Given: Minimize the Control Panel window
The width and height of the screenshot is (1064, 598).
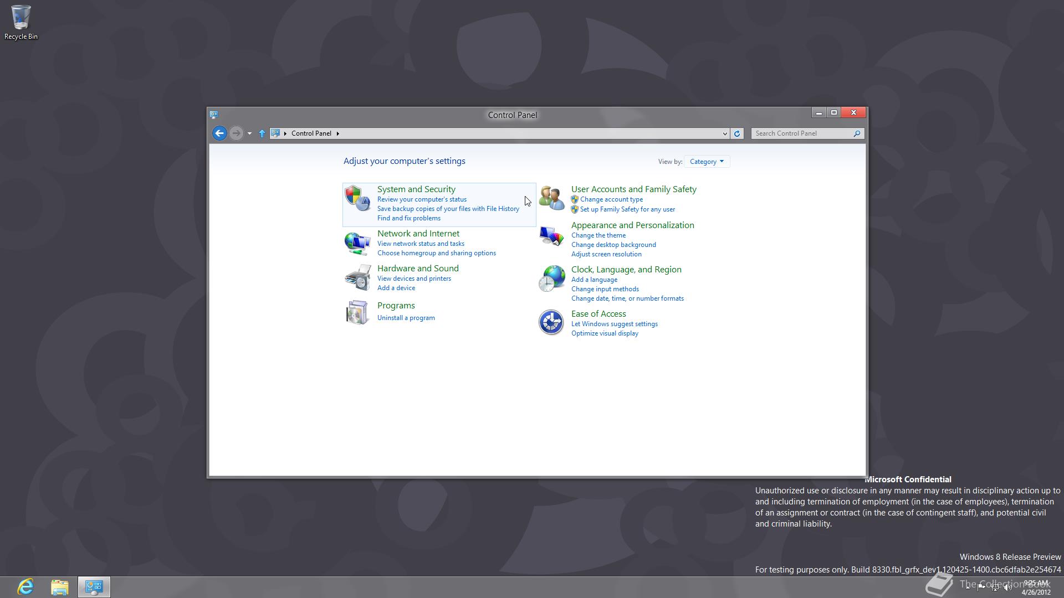Looking at the screenshot, I should tap(819, 112).
